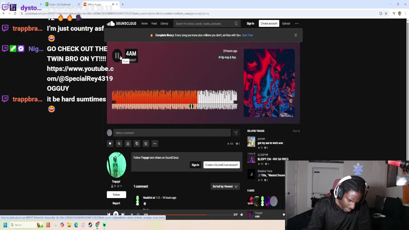Open the header three-dots more menu
Screen dimensions: 409x230
pyautogui.click(x=297, y=24)
